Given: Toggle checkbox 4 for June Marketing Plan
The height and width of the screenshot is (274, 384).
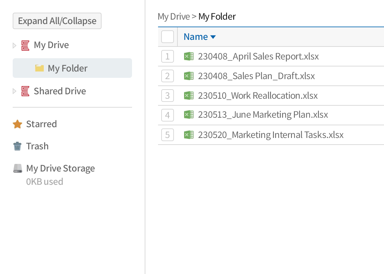Looking at the screenshot, I should (x=168, y=115).
